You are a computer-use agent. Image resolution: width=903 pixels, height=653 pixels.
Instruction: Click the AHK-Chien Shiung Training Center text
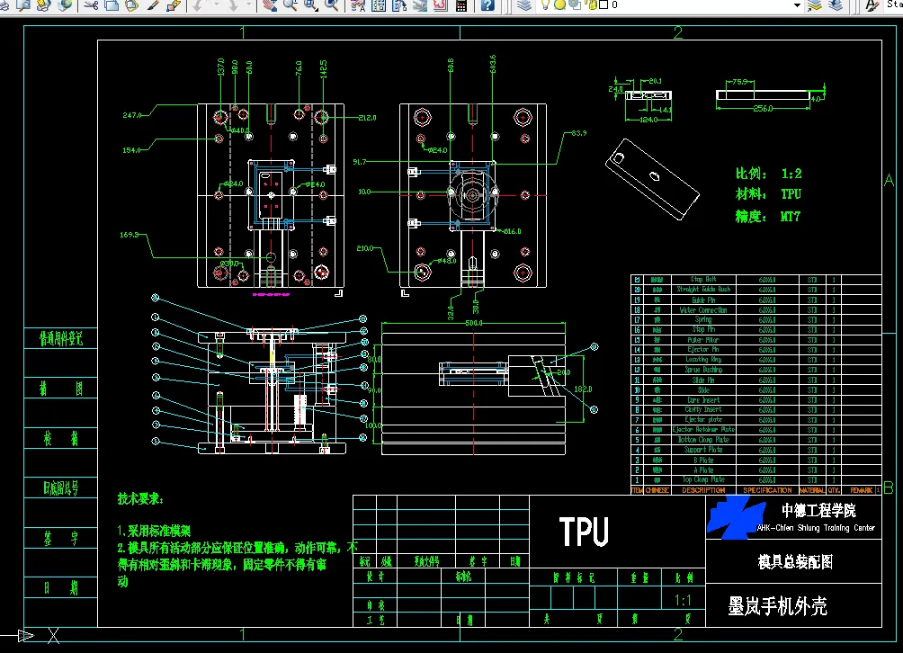coord(816,527)
